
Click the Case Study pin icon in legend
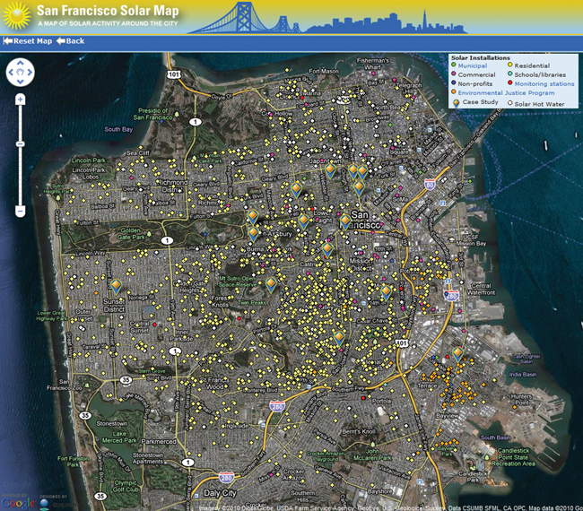pyautogui.click(x=456, y=103)
